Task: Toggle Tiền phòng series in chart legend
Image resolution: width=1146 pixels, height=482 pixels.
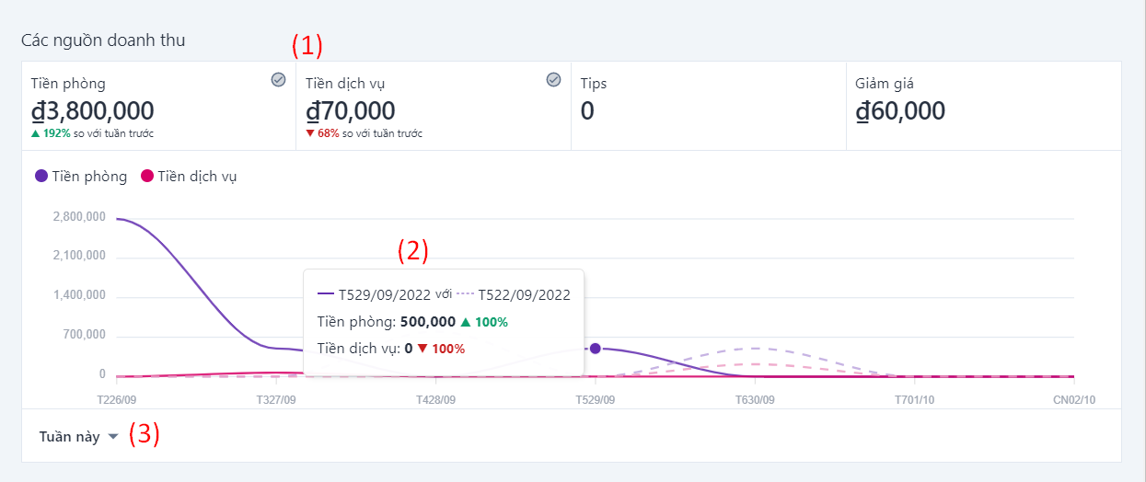Action: coord(89,176)
